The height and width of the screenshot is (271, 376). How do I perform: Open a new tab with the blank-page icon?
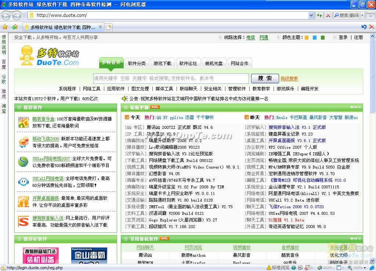(108, 27)
